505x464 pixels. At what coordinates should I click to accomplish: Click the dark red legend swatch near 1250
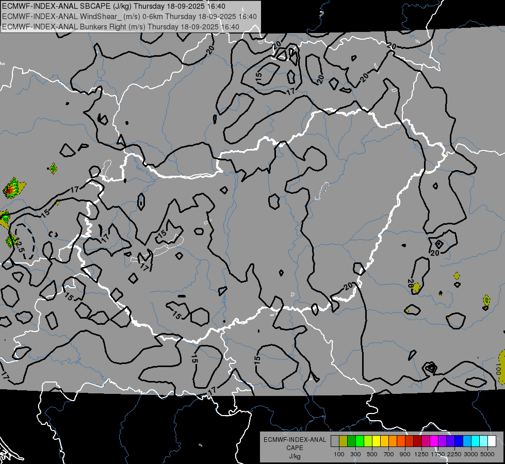417,441
